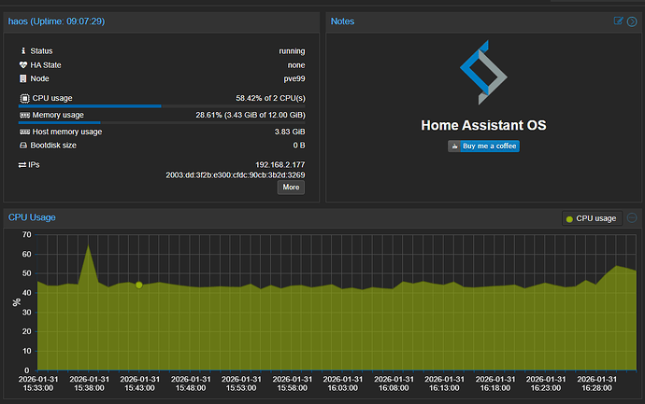Click the IPs network arrows icon
Screen dimensions: 645x404
point(22,165)
